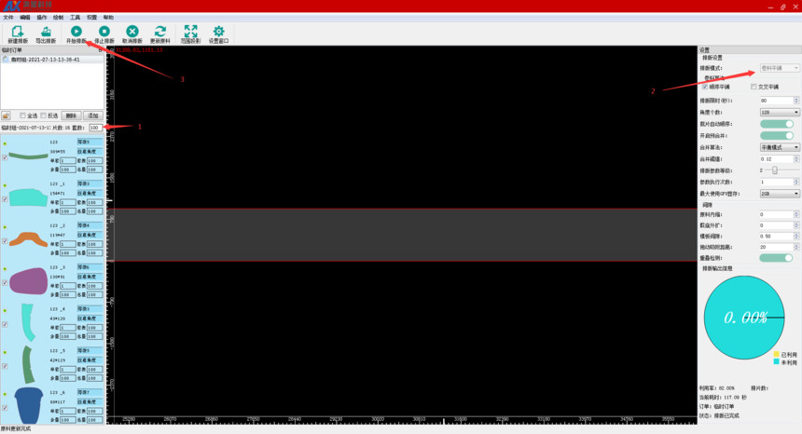Uncheck the checkbox for piece 123_5

(x=5, y=366)
